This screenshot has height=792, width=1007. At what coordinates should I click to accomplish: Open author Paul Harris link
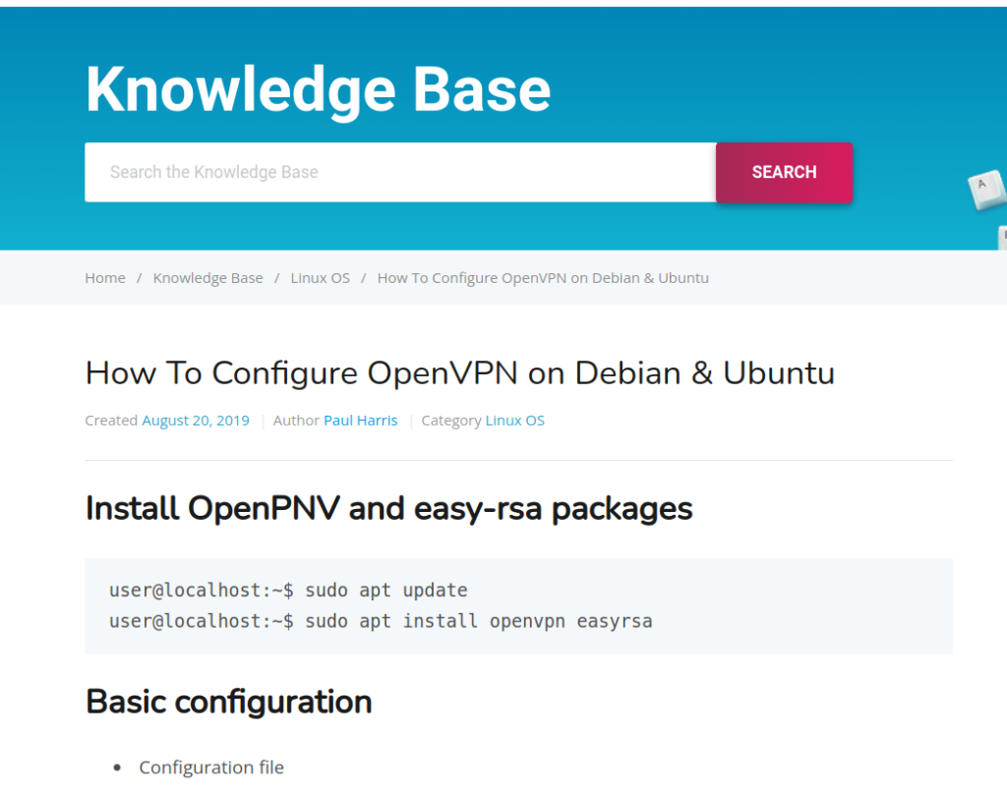(360, 421)
